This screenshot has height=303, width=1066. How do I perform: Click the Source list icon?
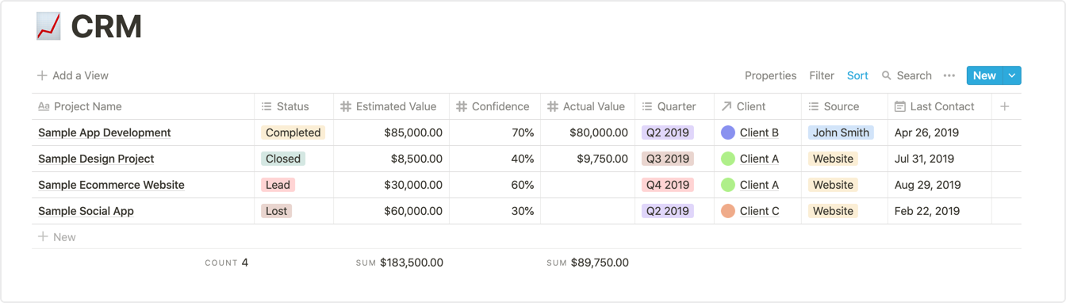pyautogui.click(x=814, y=106)
